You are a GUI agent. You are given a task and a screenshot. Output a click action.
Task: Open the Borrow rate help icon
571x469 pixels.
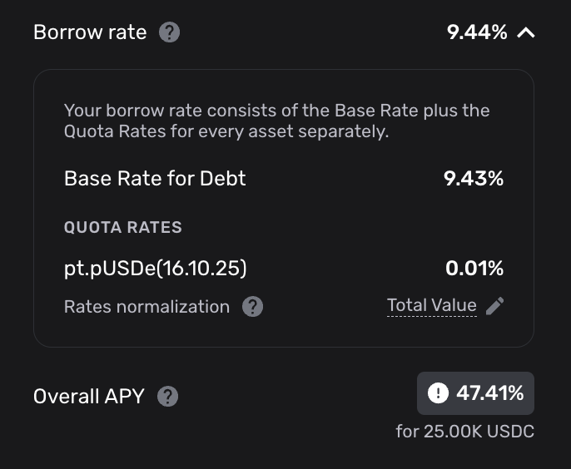[x=169, y=32]
